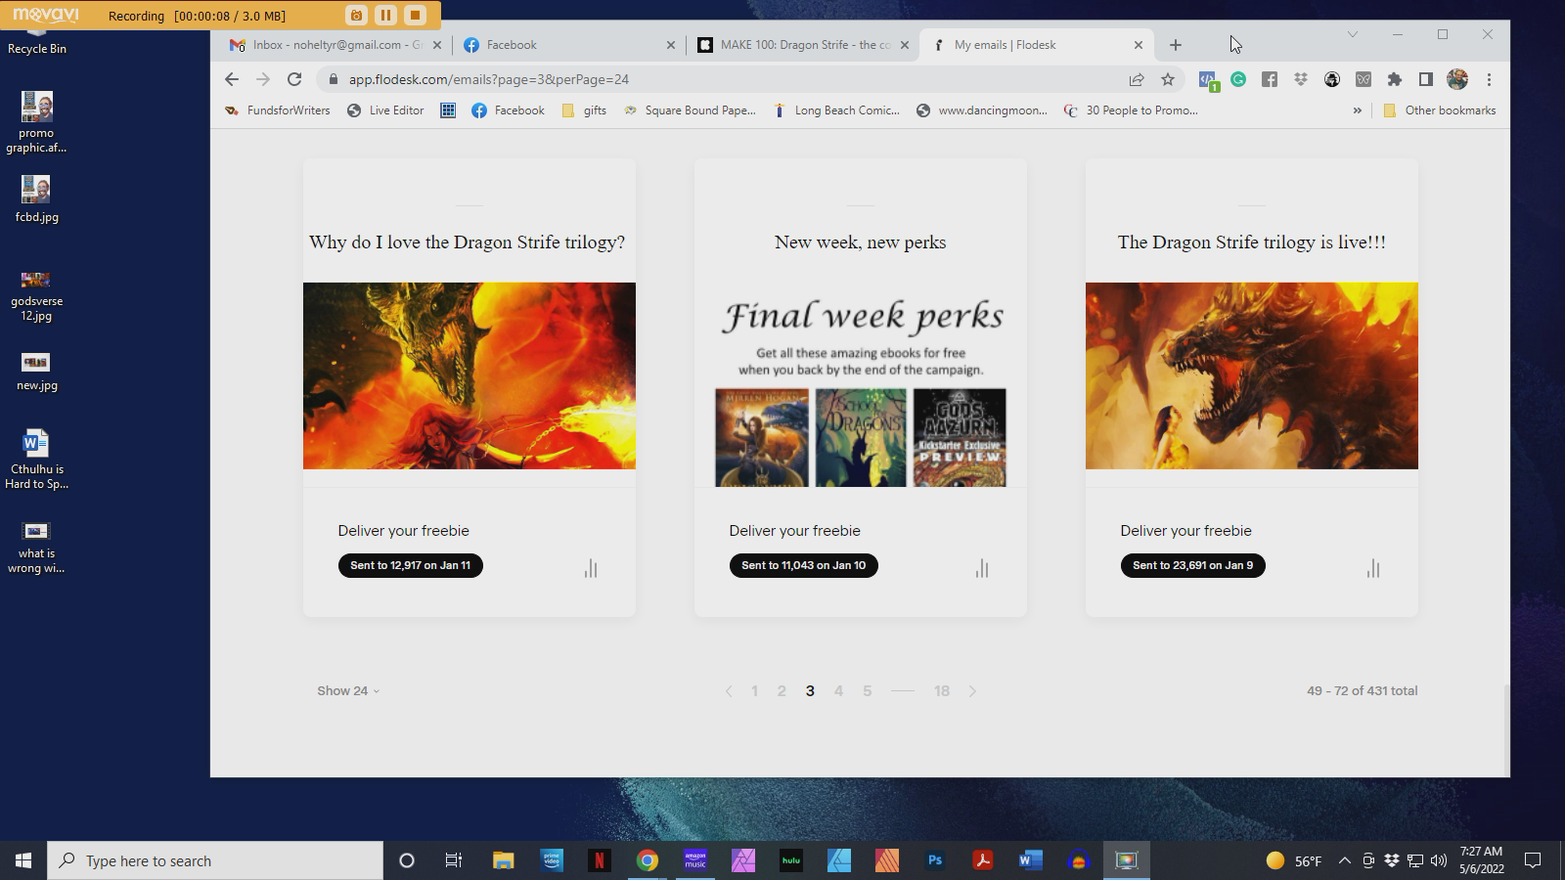Viewport: 1565px width, 880px height.
Task: Jump to page 4 of emails
Action: (x=838, y=691)
